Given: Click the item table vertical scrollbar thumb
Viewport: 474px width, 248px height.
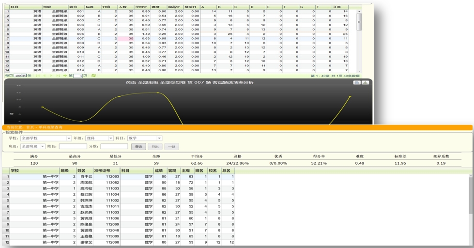Looking at the screenshot, I should click(x=359, y=22).
